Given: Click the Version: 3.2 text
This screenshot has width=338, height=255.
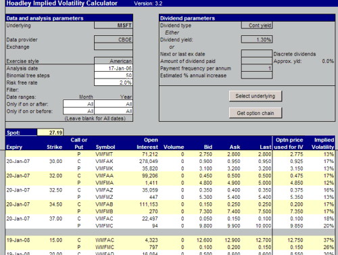Looking at the screenshot, I should tap(148, 3).
